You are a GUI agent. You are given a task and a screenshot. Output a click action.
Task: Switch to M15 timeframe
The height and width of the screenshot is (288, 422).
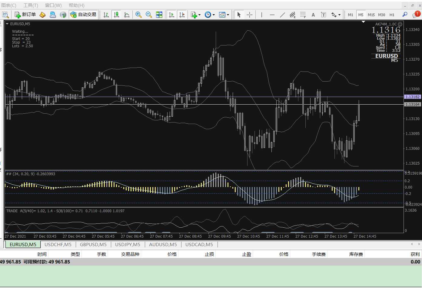coord(371,15)
